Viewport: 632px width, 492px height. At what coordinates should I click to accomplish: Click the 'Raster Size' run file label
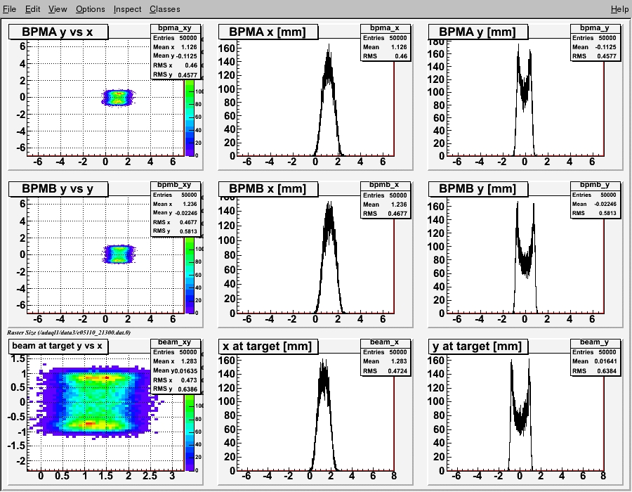coord(69,332)
